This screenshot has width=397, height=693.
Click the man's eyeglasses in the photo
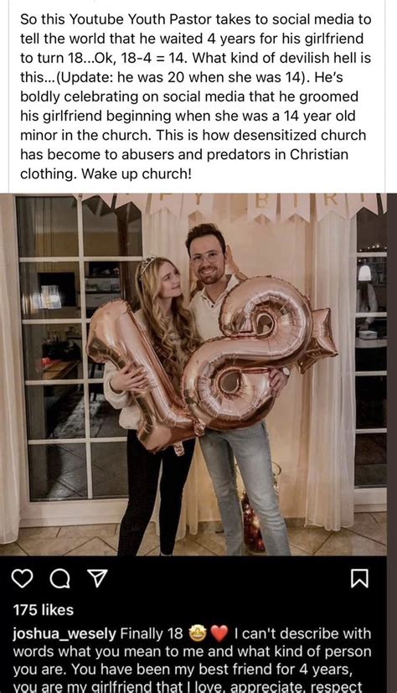coord(206,257)
